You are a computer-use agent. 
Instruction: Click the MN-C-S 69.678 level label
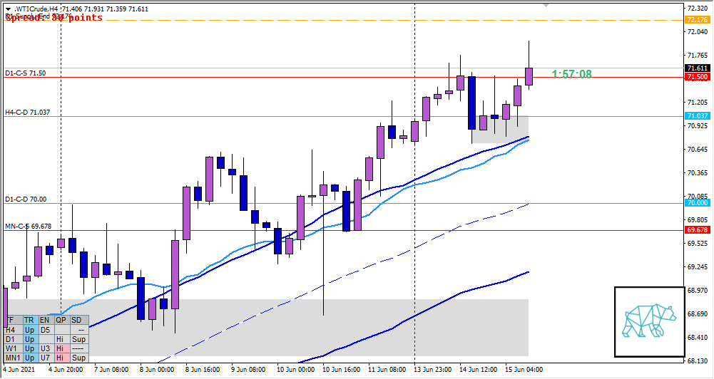(x=29, y=227)
